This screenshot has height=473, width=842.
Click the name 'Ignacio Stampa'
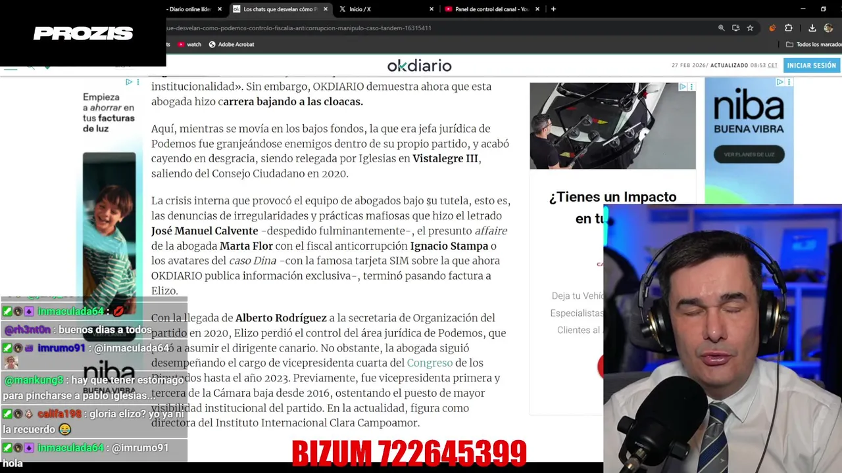[449, 246]
